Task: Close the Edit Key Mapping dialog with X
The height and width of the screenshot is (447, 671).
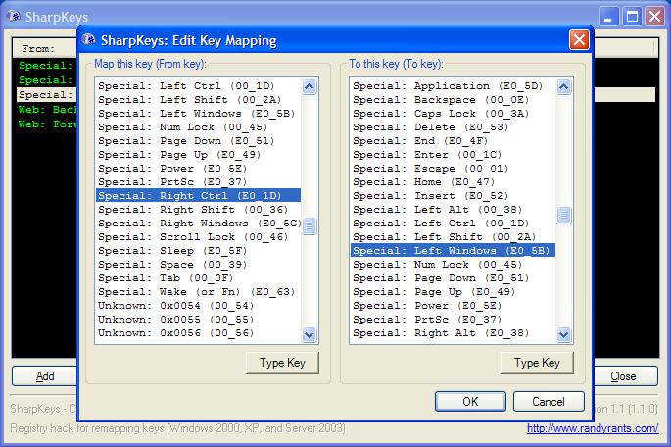Action: (580, 40)
